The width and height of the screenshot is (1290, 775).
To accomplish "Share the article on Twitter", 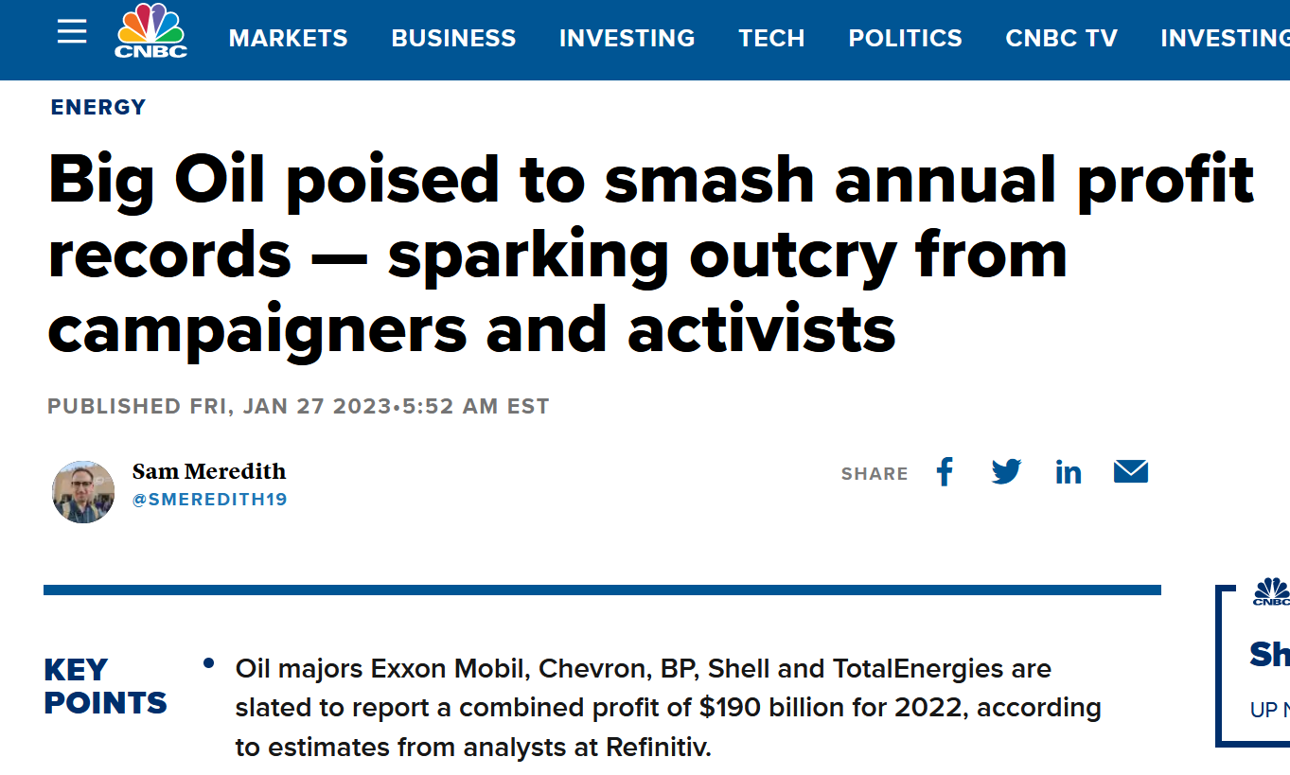I will coord(1006,471).
